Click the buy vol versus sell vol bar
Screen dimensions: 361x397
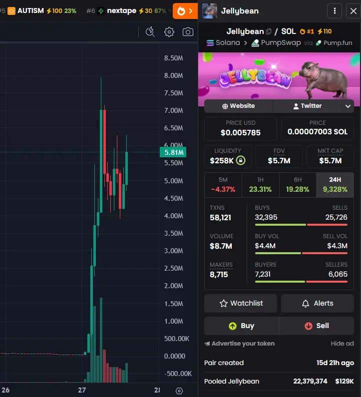pyautogui.click(x=301, y=253)
